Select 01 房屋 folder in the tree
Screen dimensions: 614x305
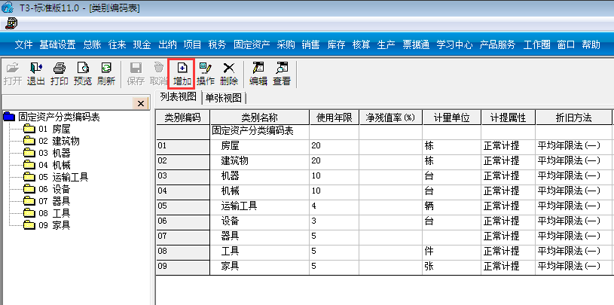(x=54, y=129)
